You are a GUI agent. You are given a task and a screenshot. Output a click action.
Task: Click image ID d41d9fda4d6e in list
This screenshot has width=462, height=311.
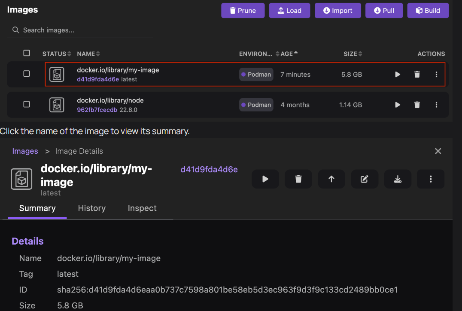click(x=98, y=79)
